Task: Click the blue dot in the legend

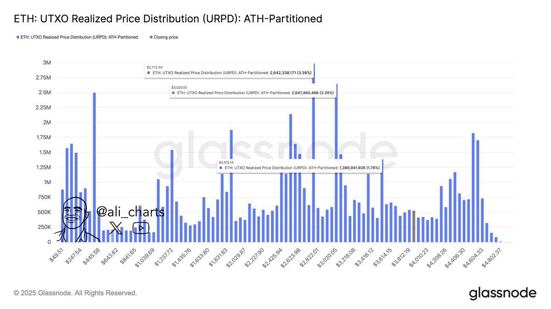Action: 18,37
